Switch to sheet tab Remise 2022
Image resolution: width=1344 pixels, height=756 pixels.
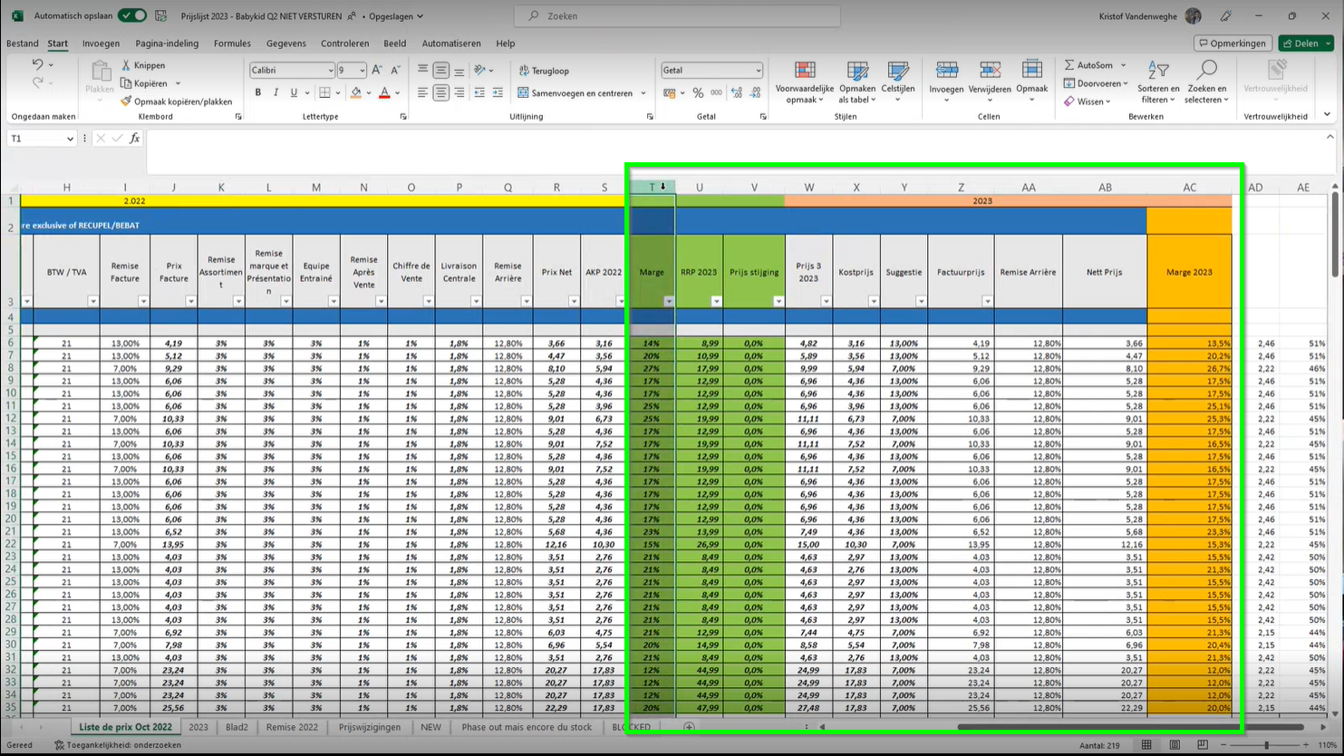coord(292,727)
